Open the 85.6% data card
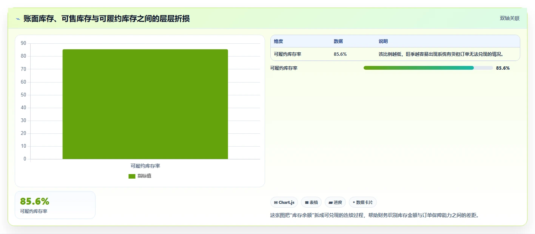This screenshot has width=535, height=234. 55,205
